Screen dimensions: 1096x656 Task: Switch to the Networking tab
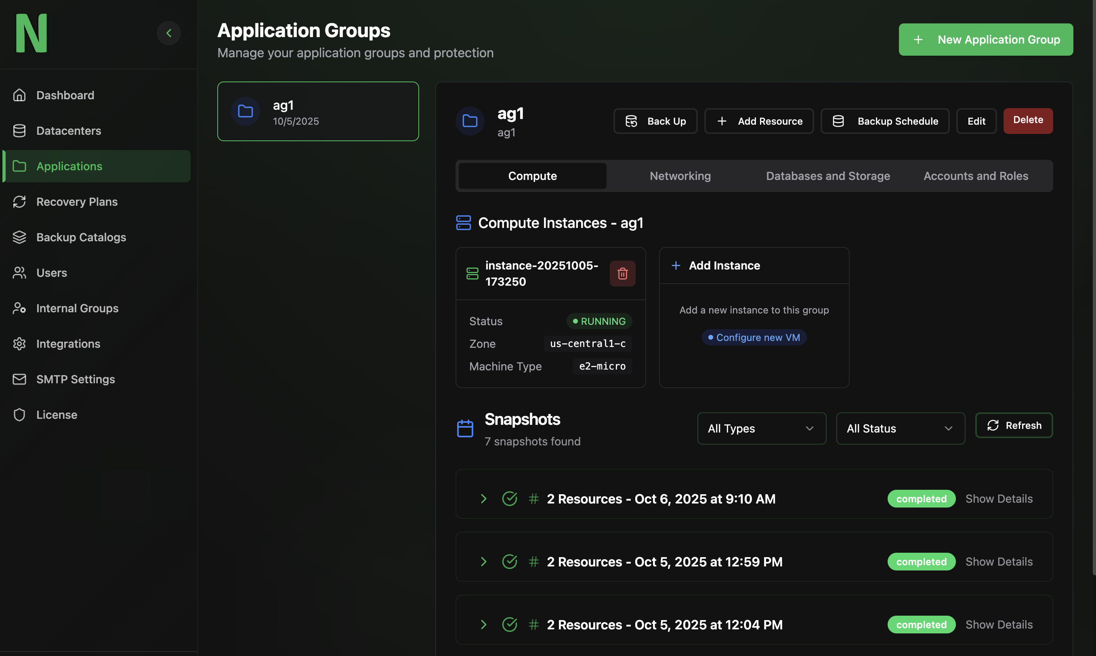click(680, 176)
